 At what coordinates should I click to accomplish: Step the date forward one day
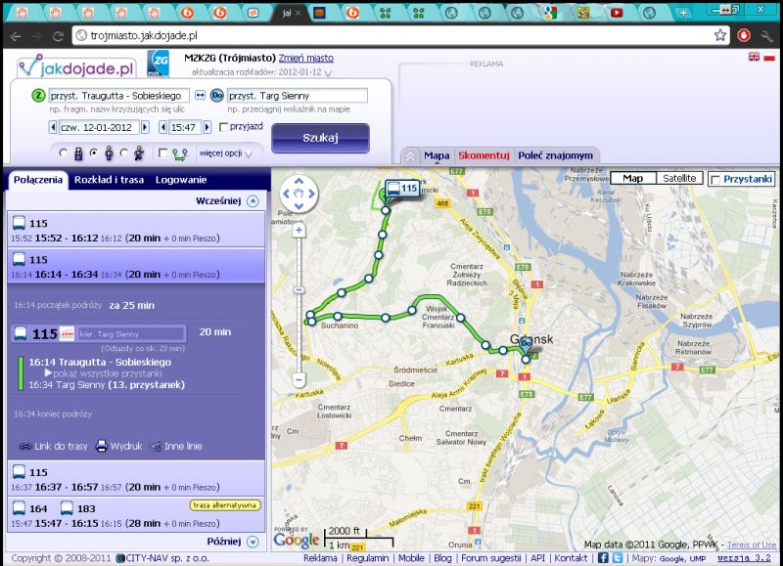pyautogui.click(x=145, y=127)
